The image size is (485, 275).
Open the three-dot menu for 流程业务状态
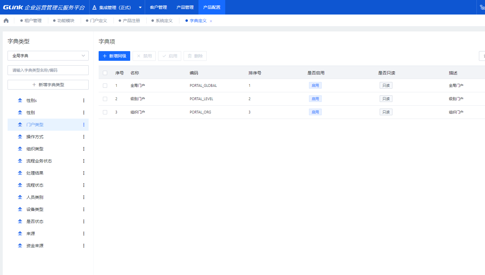pyautogui.click(x=84, y=161)
